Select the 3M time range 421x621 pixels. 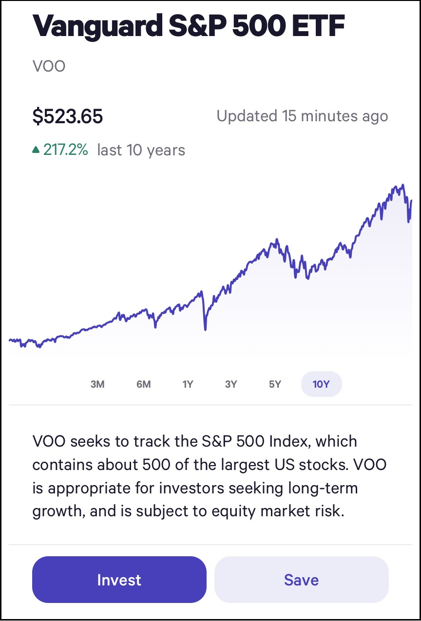click(x=97, y=384)
